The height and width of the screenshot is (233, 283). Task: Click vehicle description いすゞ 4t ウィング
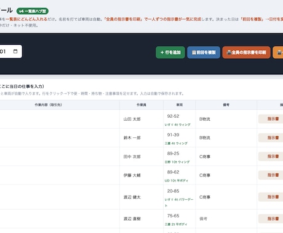pos(178,124)
